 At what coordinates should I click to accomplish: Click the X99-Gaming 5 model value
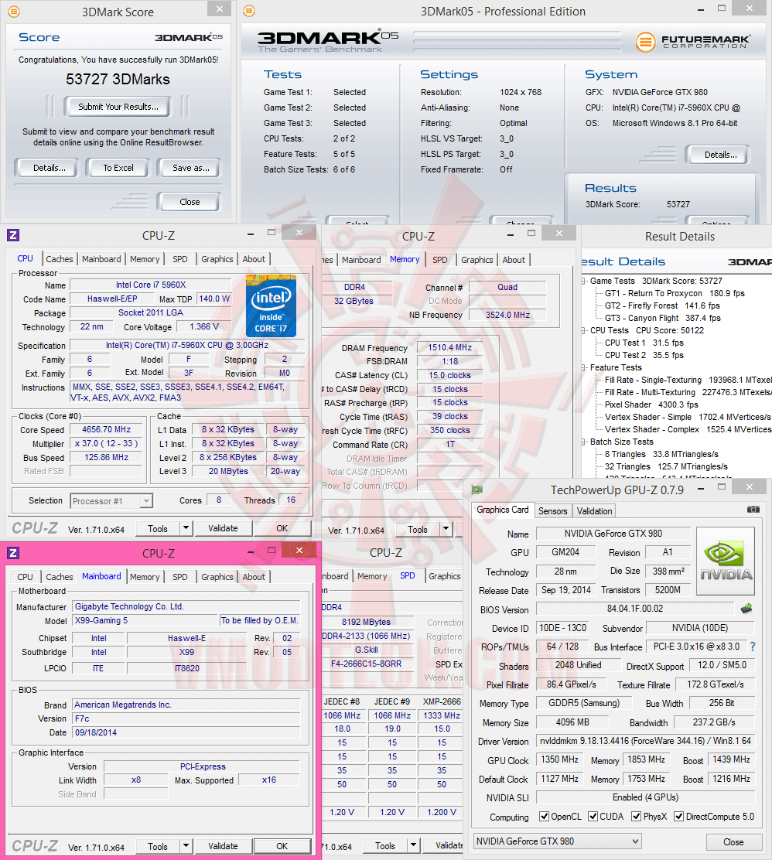pyautogui.click(x=145, y=620)
